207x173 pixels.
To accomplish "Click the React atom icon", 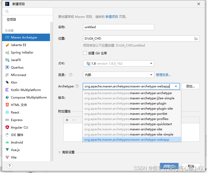I will [7, 112].
